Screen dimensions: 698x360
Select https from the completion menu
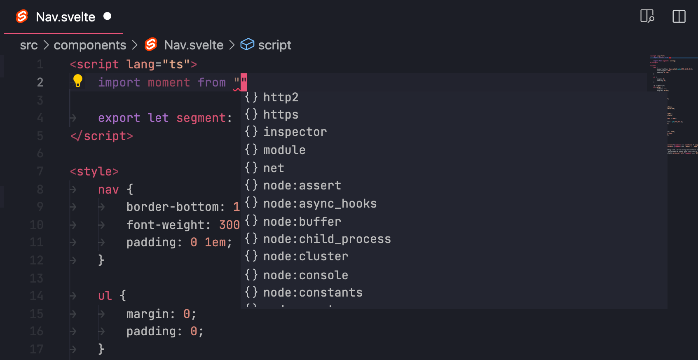click(x=281, y=115)
